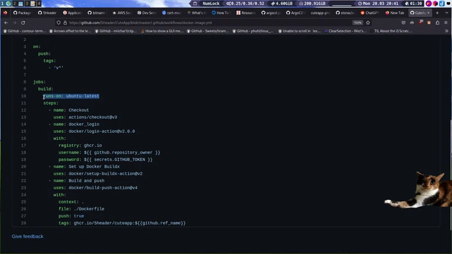452x254 pixels.
Task: Click the Give feedback link
Action: tap(28, 236)
